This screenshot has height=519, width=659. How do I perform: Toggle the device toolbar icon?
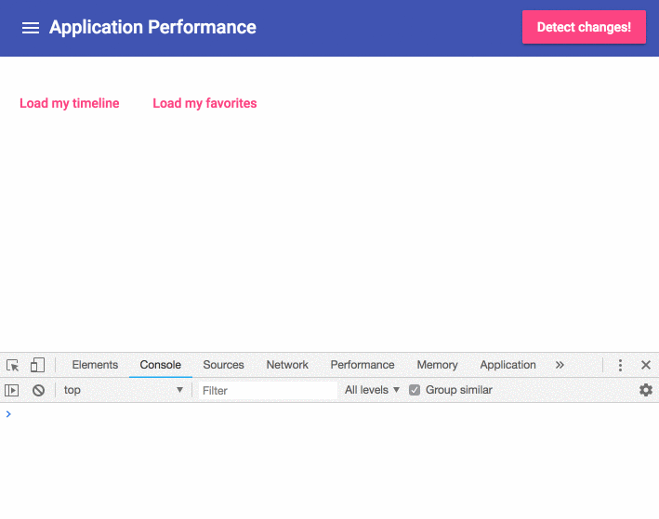click(37, 365)
